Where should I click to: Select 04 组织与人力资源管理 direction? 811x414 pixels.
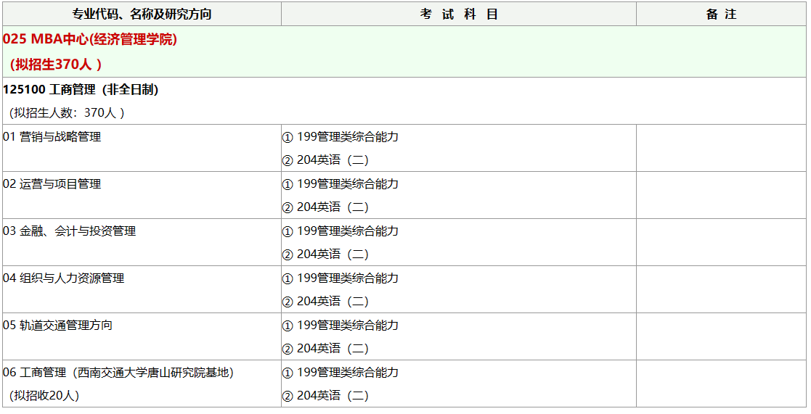(64, 278)
